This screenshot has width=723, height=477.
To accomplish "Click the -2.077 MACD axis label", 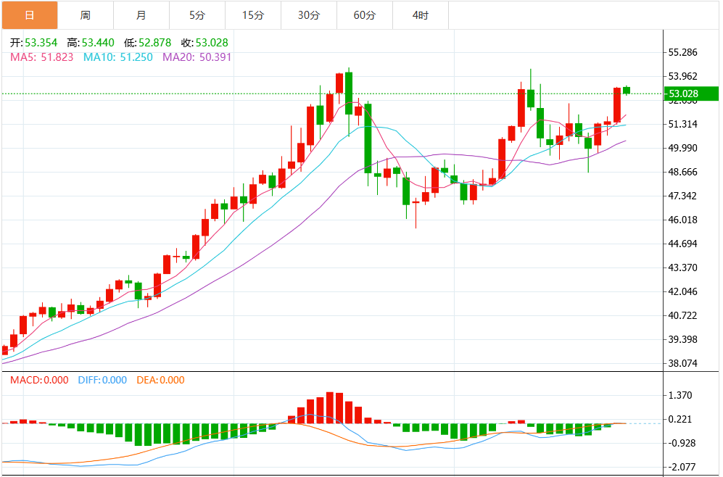I will pyautogui.click(x=682, y=468).
